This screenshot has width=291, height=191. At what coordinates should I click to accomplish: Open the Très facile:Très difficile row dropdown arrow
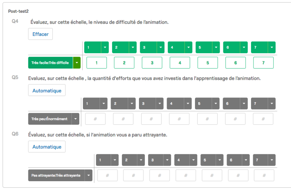coord(77,63)
